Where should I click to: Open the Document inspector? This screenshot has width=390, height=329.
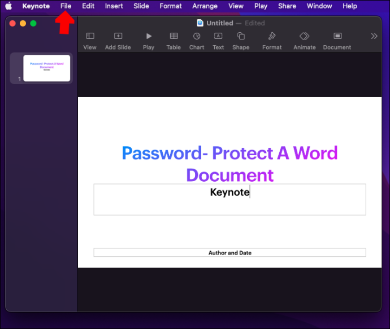(x=337, y=41)
